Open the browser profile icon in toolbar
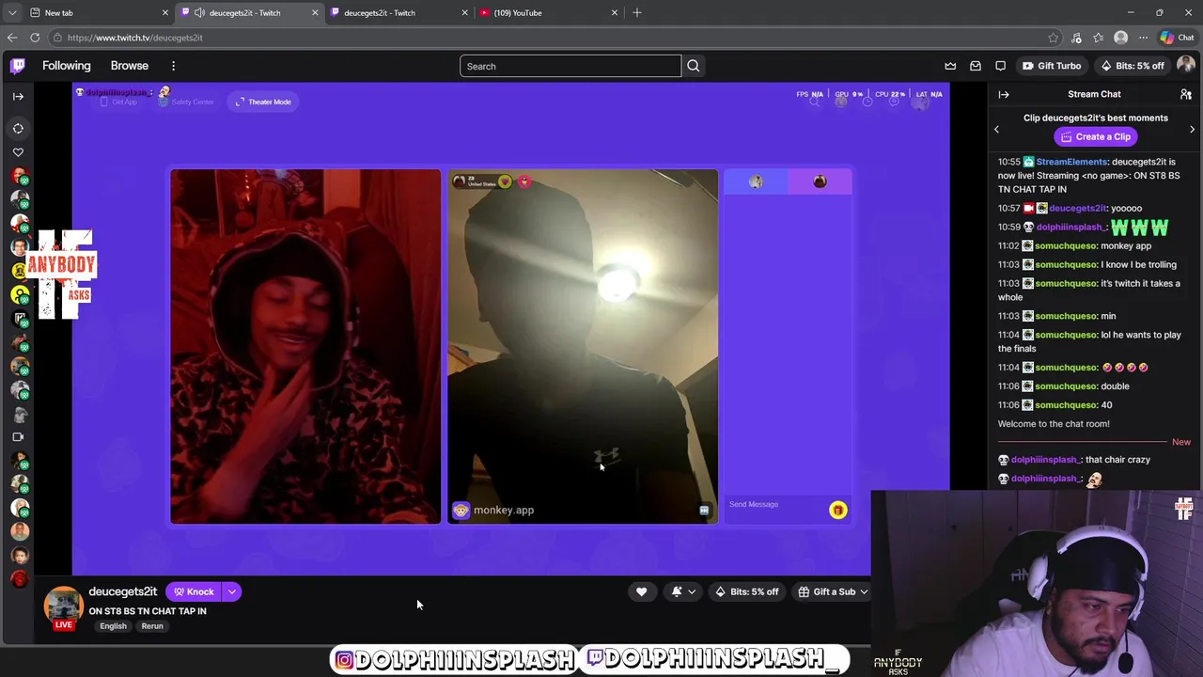Screen dimensions: 1203x677 (1120, 38)
